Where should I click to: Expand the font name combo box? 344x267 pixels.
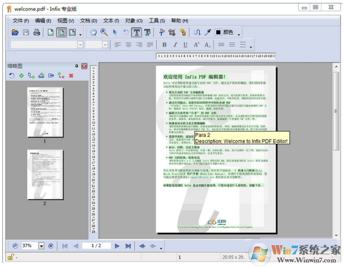[x=80, y=45]
